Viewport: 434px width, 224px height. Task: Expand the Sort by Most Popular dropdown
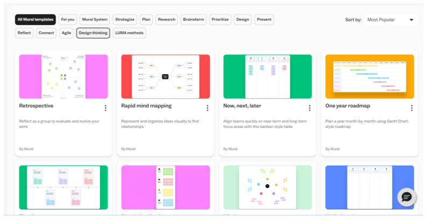390,20
